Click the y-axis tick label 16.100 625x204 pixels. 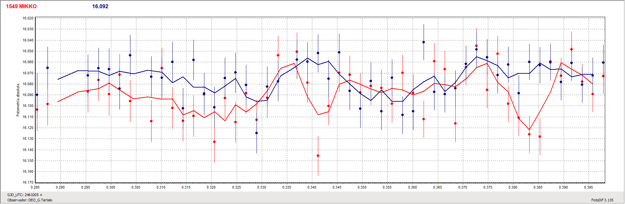(x=28, y=106)
